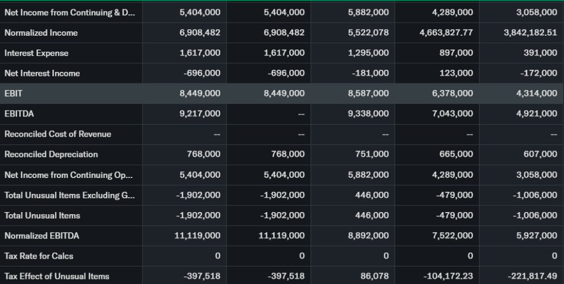Screen dimensions: 564x284
Task: Select the Reconciled Depreciation value 607,000
Action: pyautogui.click(x=540, y=154)
